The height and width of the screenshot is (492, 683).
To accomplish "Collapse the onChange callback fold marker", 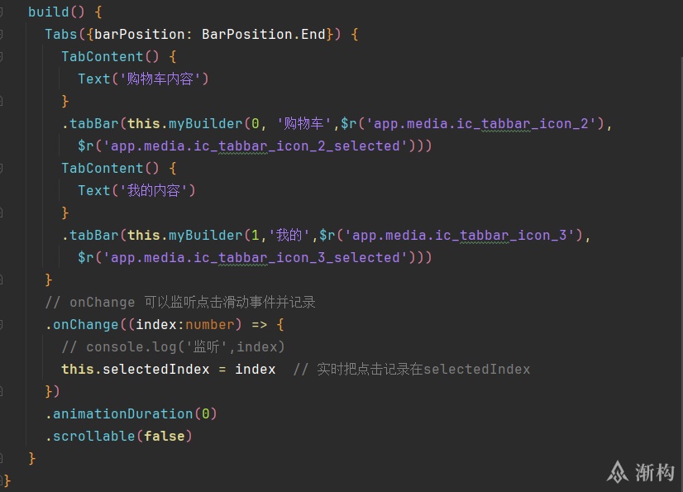I will tap(2, 325).
